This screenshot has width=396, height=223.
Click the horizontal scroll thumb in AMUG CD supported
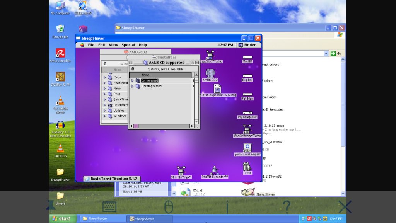(136, 126)
